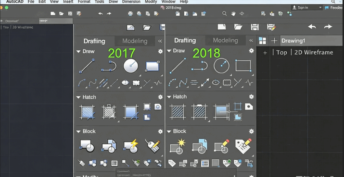
Task: Collapse the 2018 tool panel with double chevron
Action: point(251,40)
